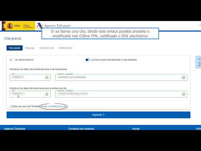
Task: Click check icon in first name field
Action: pos(183,78)
